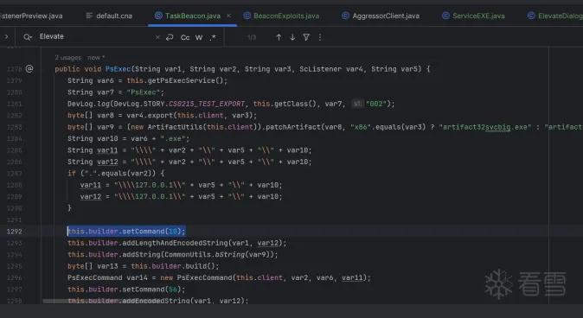
Task: Click var12 declaration on line 1286
Action: coord(107,162)
